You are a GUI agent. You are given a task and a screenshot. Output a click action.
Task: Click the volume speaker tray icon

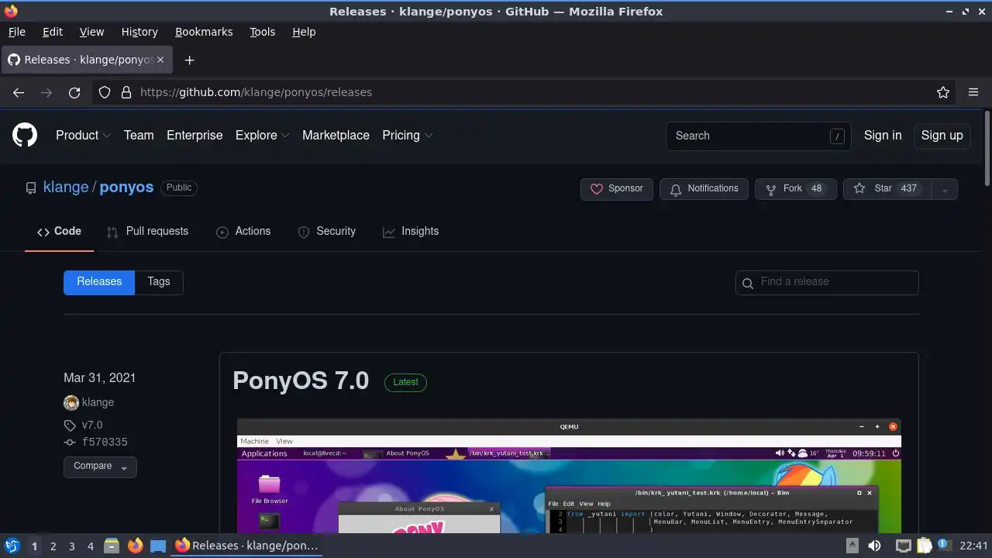pyautogui.click(x=874, y=546)
